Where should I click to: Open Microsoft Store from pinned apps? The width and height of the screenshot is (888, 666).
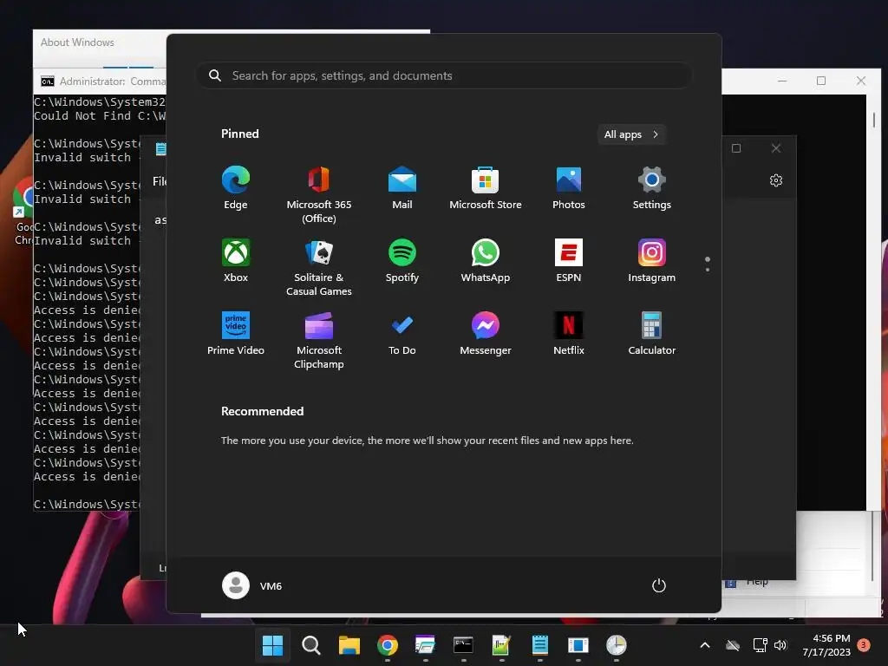pos(486,188)
